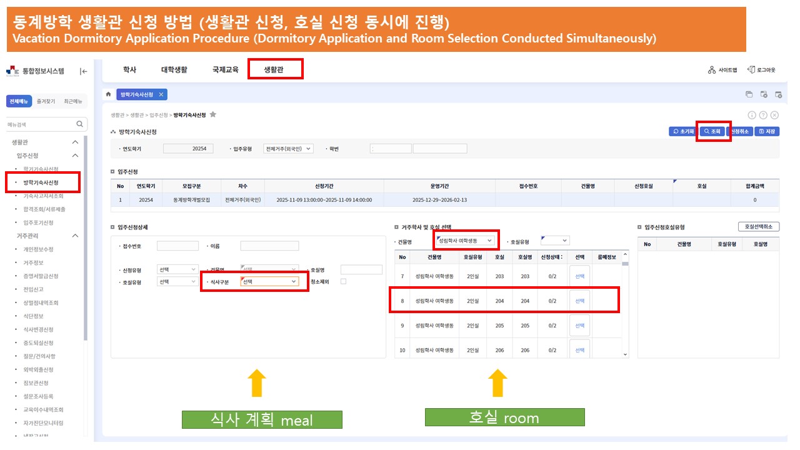Open the 생활관 top menu
The width and height of the screenshot is (800, 450).
[x=274, y=70]
